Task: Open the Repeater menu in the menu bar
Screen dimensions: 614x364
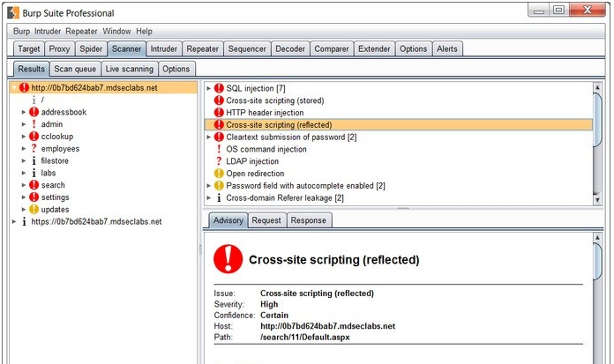Action: pos(81,32)
